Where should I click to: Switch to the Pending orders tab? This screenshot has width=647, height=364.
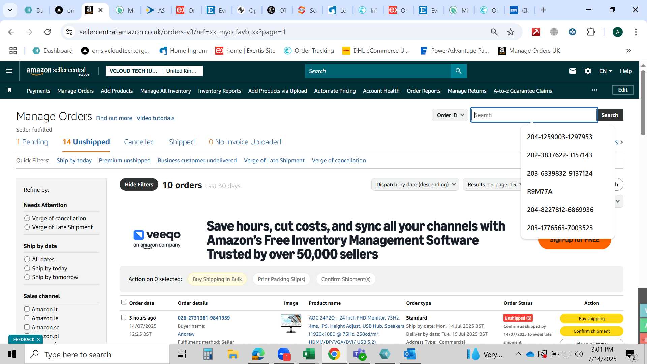(32, 142)
